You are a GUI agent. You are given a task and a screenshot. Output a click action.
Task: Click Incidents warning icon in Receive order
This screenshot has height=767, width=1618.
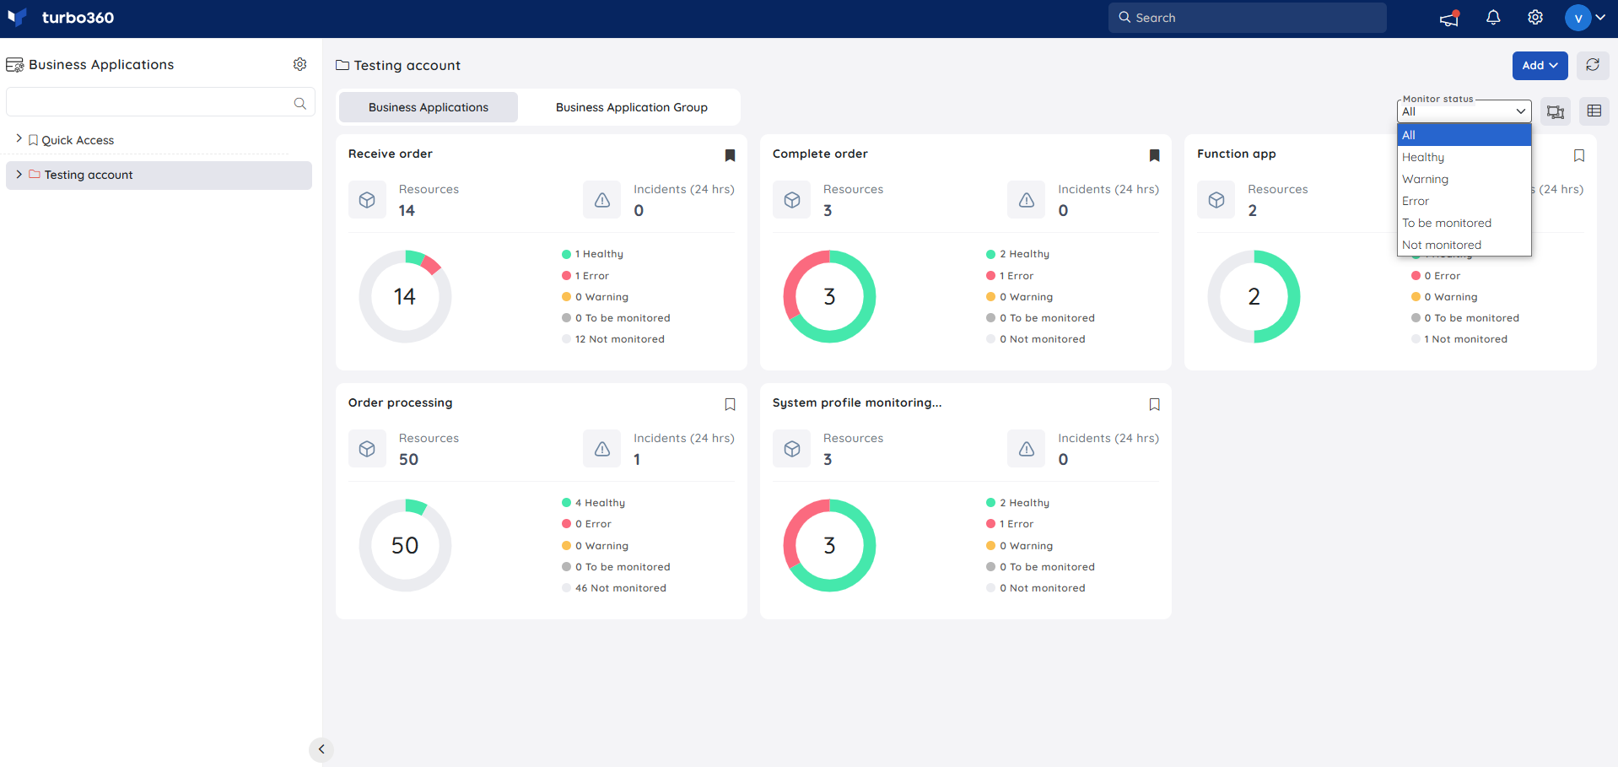click(x=602, y=200)
